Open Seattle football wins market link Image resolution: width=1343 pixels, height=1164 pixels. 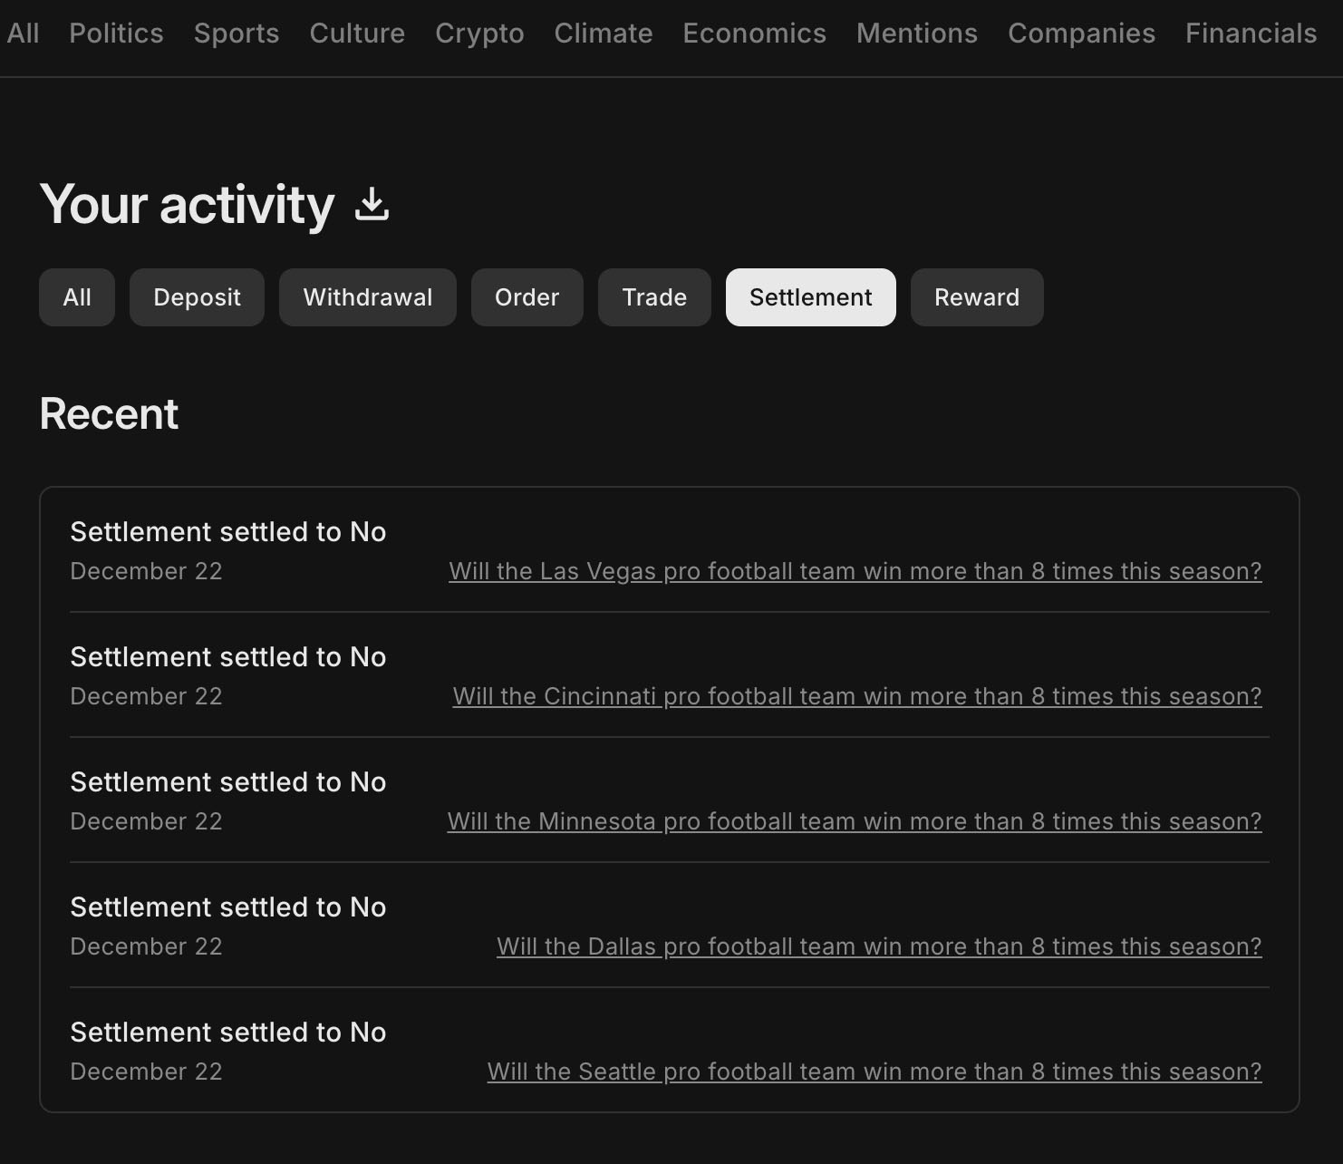tap(874, 1072)
